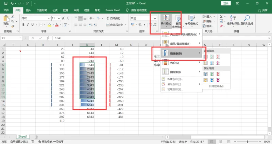Click the Font Color red A swatch
This screenshot has height=144, width=272.
pyautogui.click(x=57, y=25)
